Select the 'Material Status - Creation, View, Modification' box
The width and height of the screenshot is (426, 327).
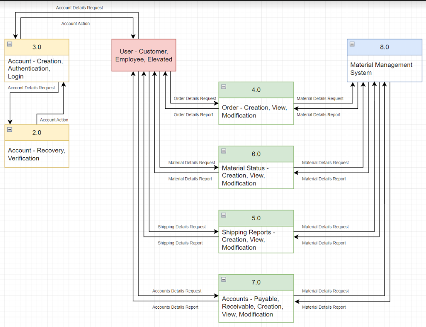click(256, 176)
